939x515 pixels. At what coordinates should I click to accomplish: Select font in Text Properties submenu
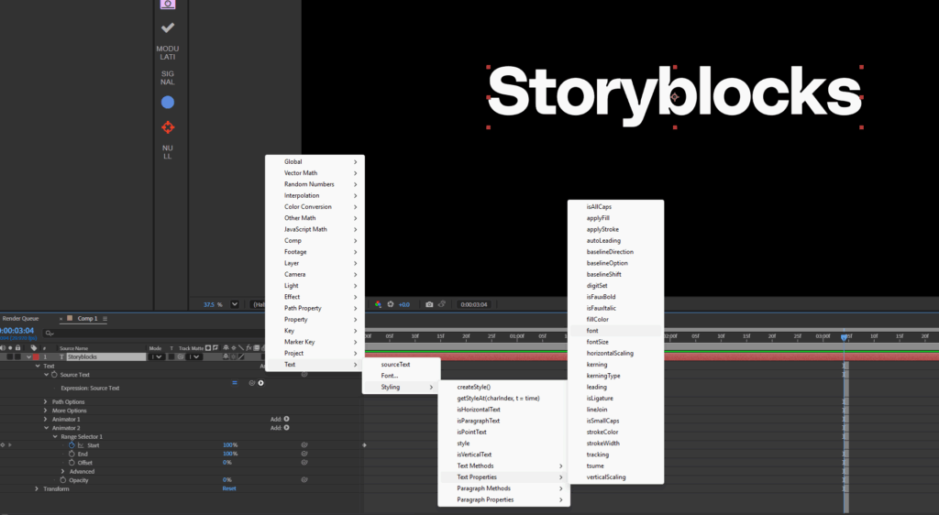coord(615,330)
